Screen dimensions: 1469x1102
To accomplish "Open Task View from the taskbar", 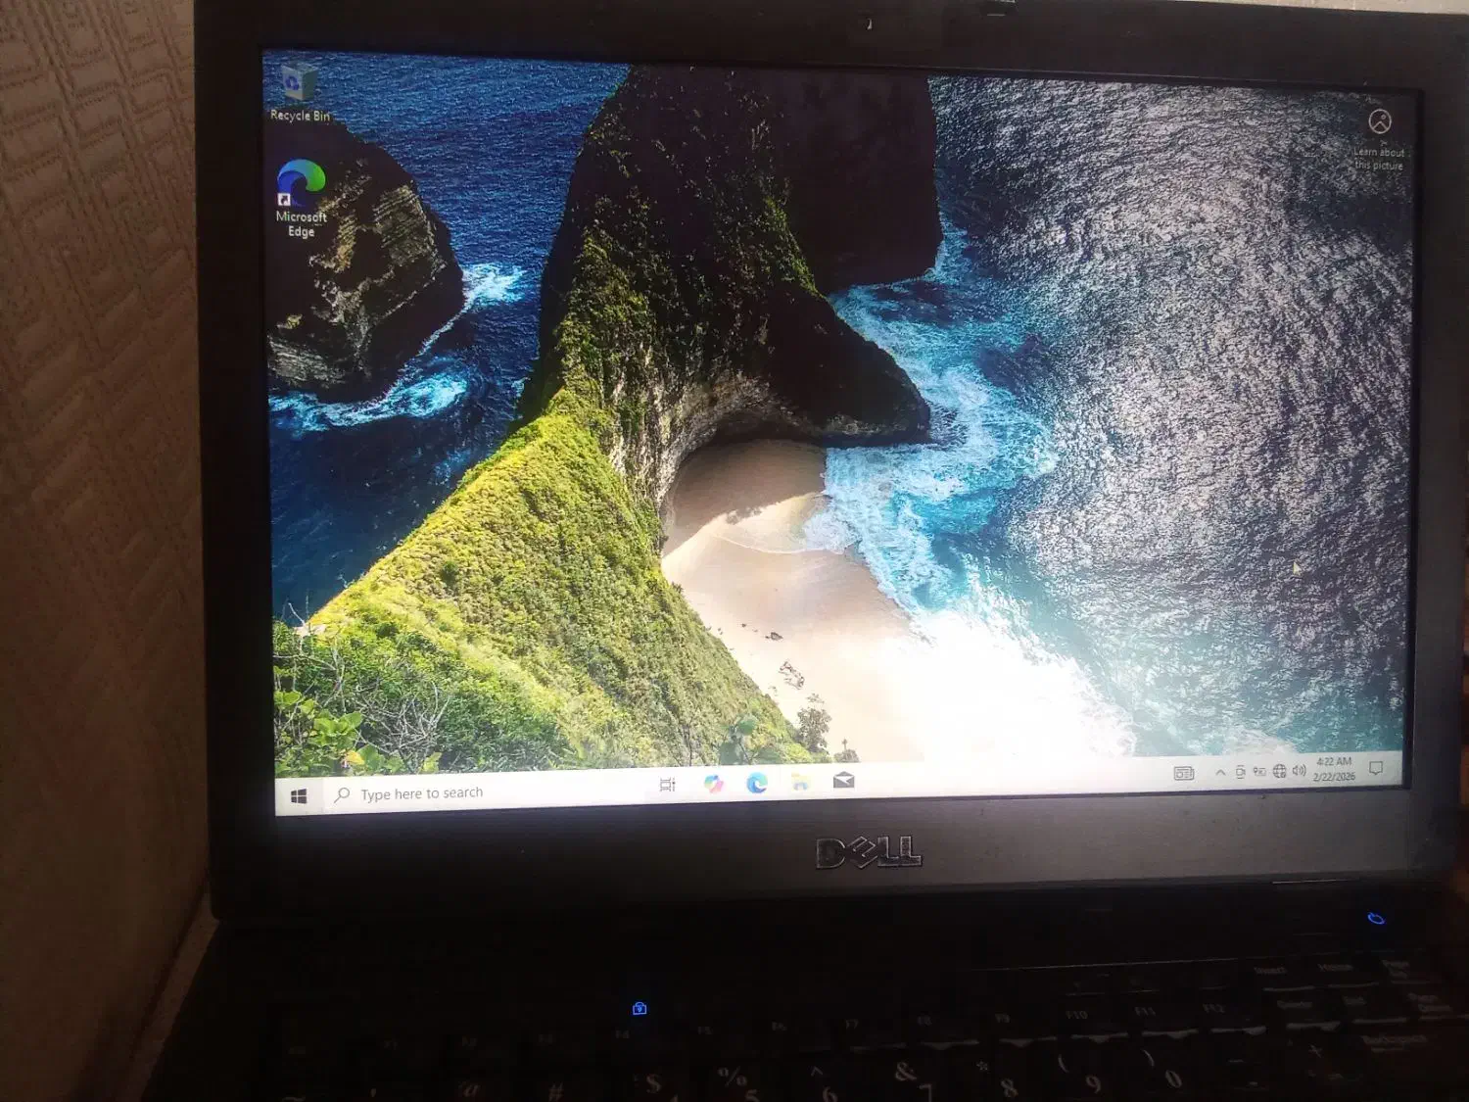I will click(668, 785).
